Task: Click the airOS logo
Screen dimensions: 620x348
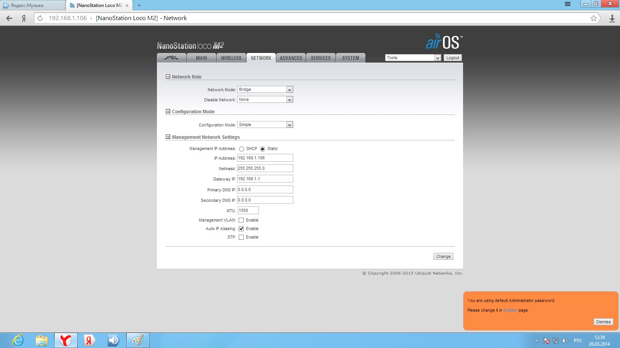Action: pos(444,42)
